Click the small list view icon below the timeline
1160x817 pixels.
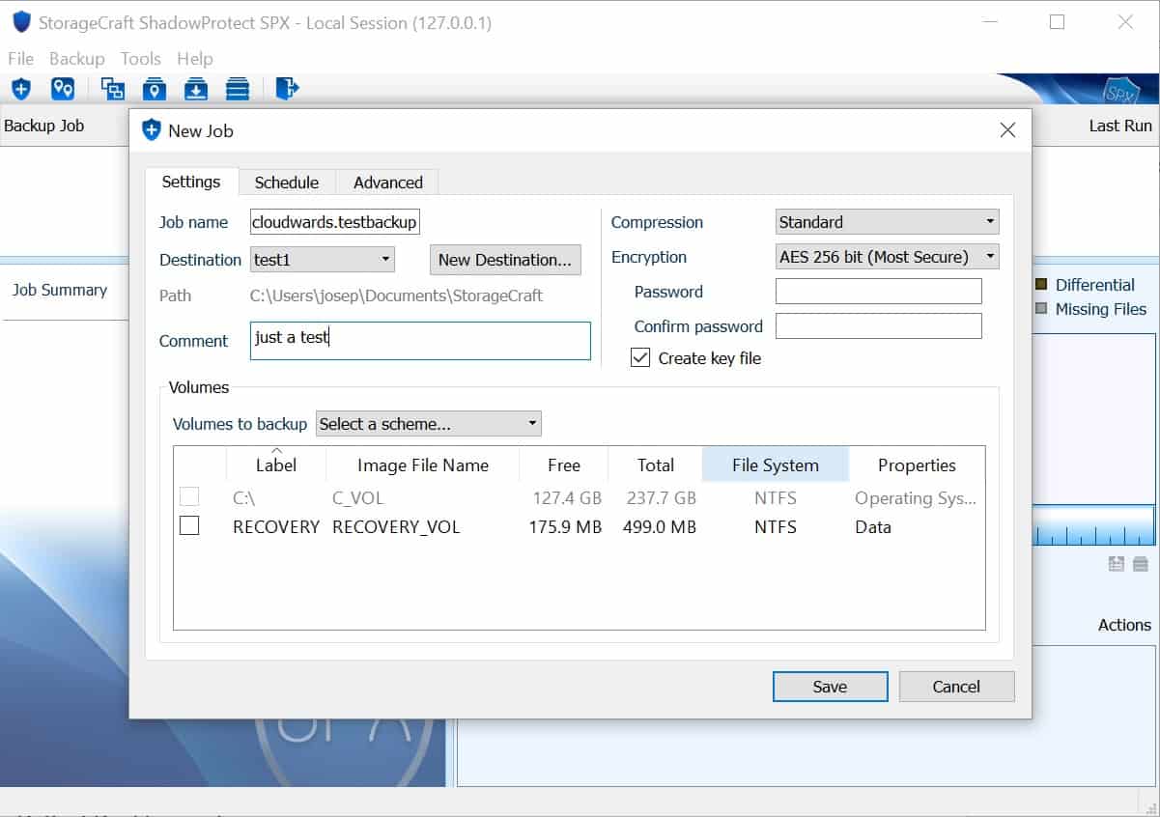tap(1141, 564)
